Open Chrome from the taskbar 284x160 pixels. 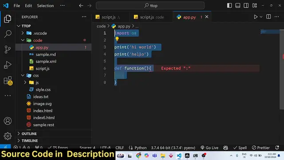coord(138,156)
